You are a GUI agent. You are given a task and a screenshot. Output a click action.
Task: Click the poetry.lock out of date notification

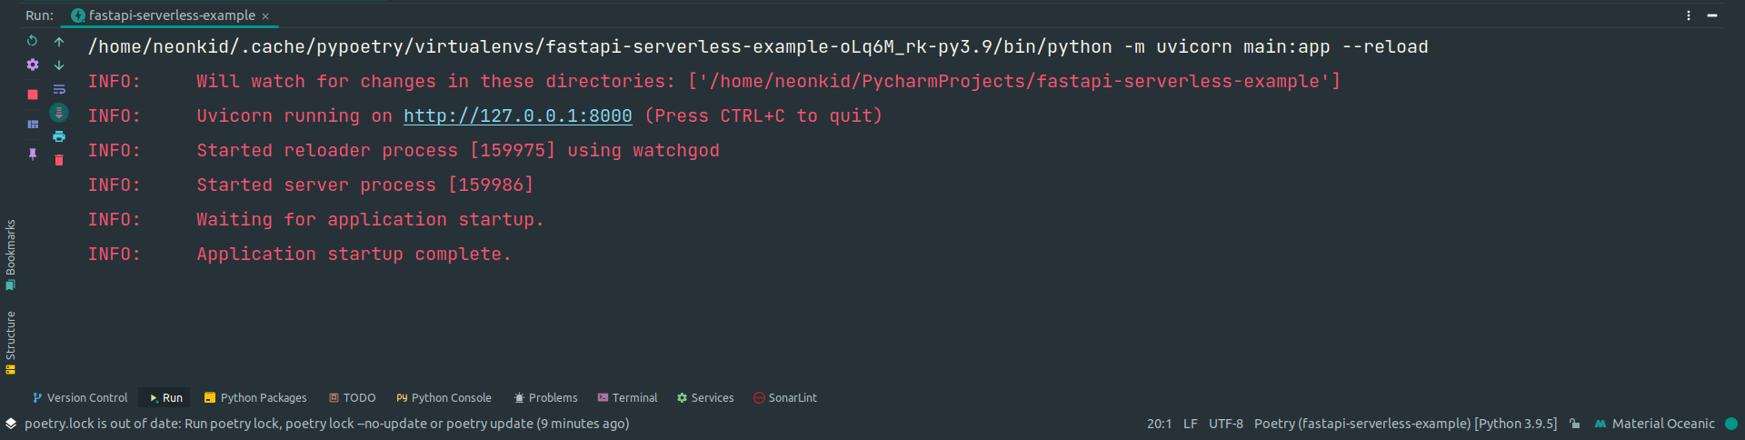(x=327, y=424)
